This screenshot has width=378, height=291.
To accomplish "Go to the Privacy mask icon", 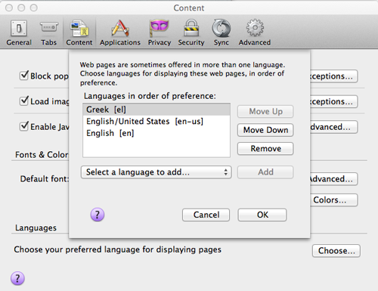I will click(160, 28).
